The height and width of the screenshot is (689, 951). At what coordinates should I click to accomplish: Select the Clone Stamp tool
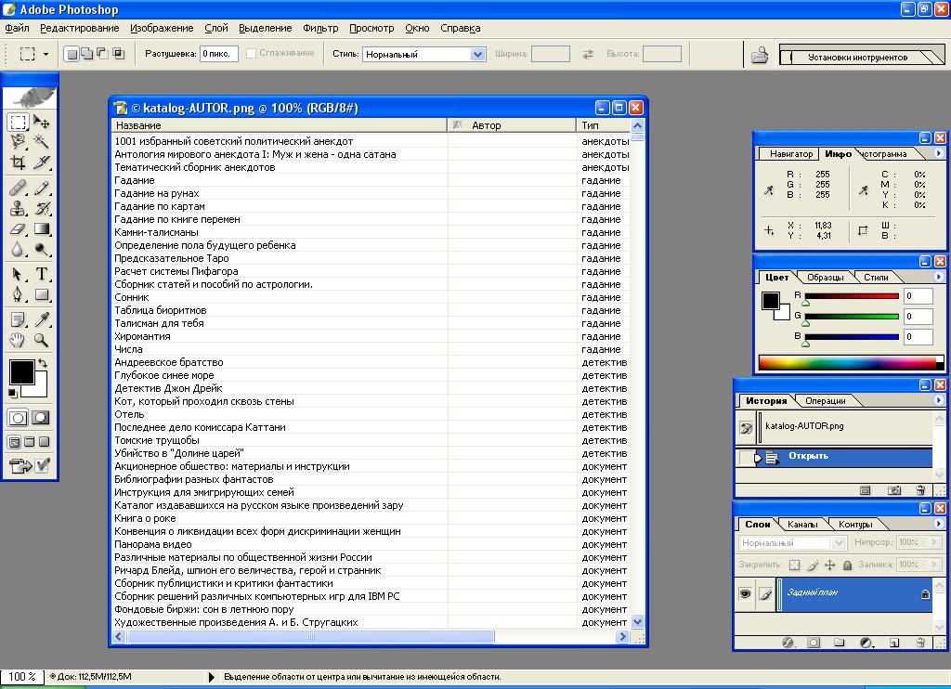coord(19,209)
